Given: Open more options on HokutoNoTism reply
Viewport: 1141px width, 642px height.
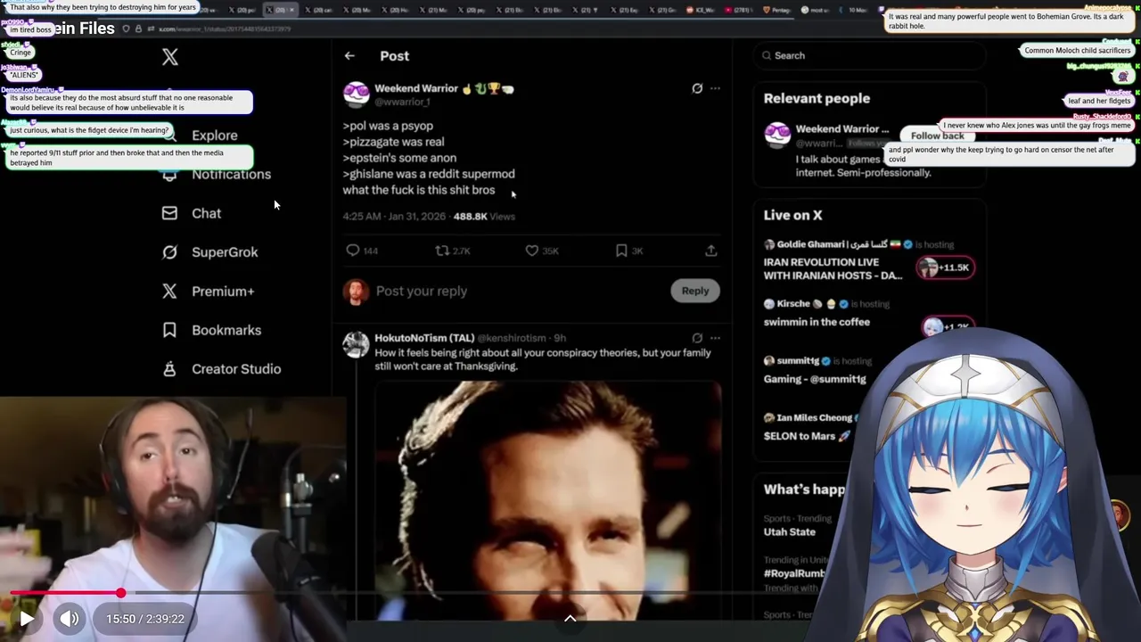Looking at the screenshot, I should 715,338.
